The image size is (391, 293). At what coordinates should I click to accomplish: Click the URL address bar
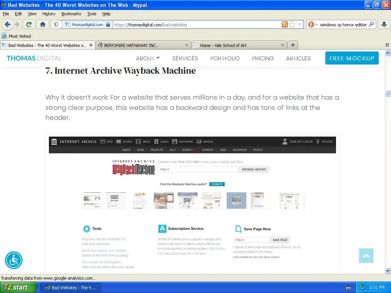tap(197, 24)
